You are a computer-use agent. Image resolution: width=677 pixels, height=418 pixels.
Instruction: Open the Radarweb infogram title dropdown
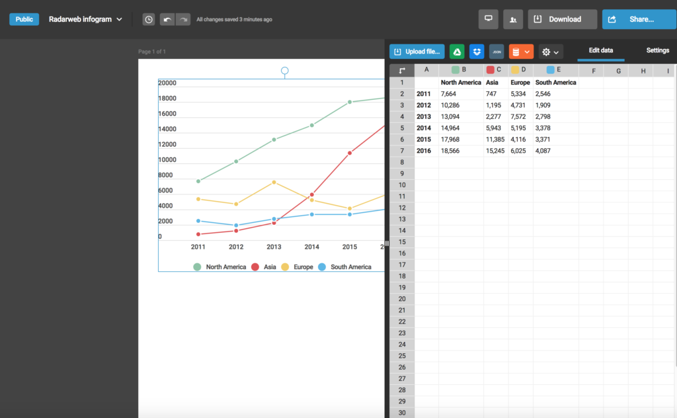tap(86, 19)
